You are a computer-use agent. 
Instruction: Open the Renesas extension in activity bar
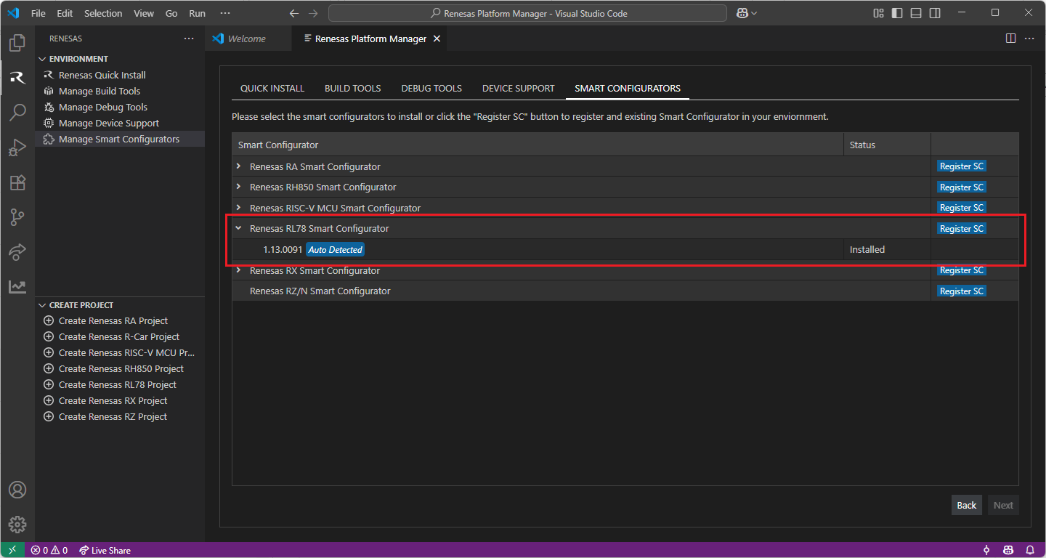pyautogui.click(x=17, y=78)
